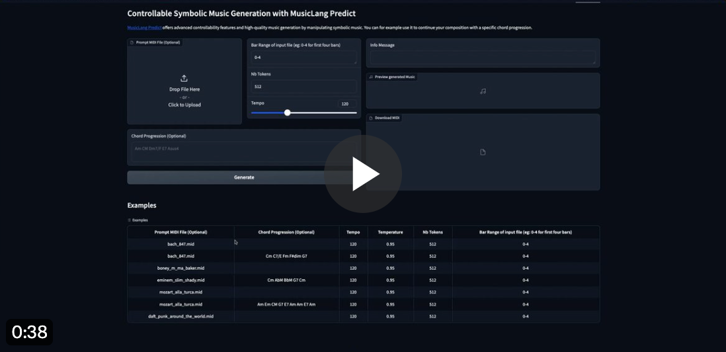Focus the Bar Range of input file field

pos(304,58)
